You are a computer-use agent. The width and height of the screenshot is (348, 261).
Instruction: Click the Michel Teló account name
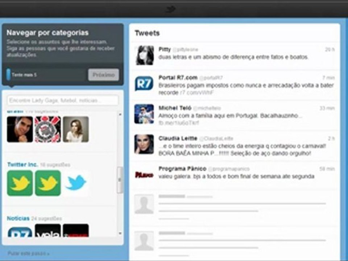(175, 108)
